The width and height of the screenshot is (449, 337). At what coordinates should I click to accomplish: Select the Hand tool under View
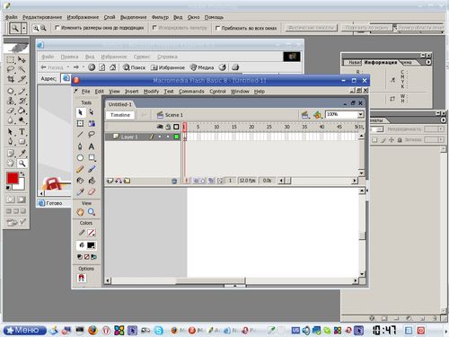[x=80, y=212]
